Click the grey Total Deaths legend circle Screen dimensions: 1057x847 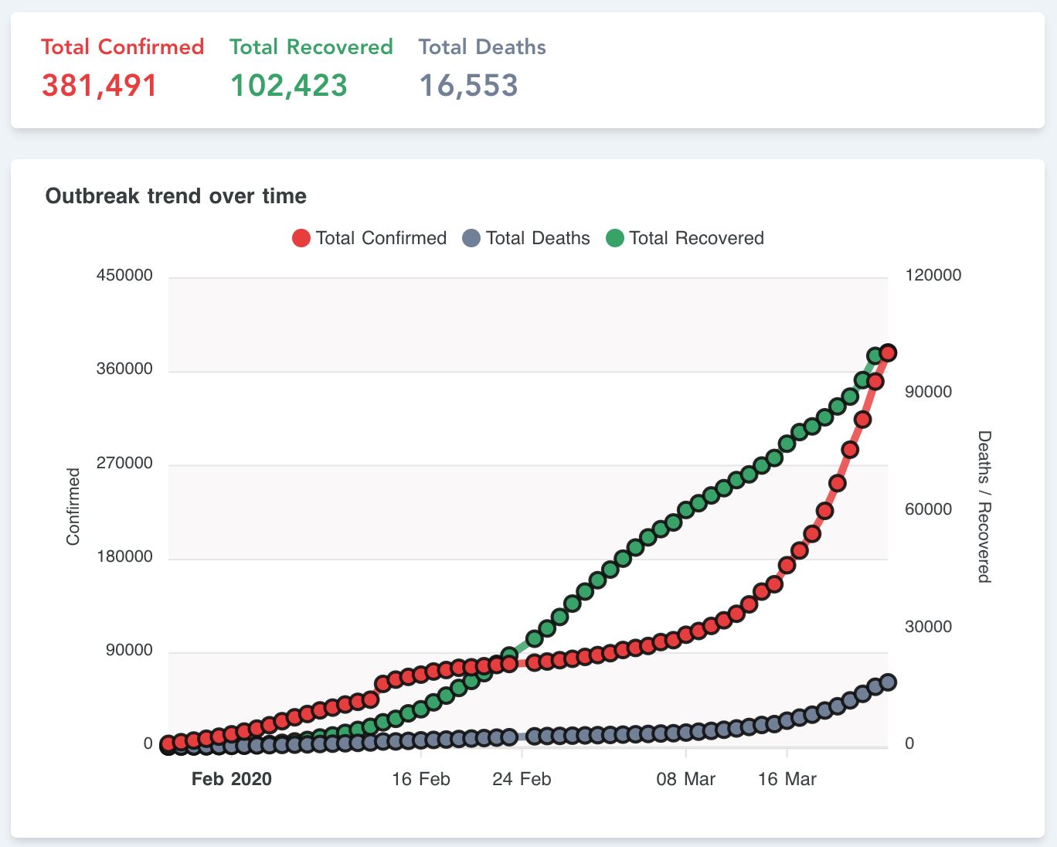pos(471,238)
